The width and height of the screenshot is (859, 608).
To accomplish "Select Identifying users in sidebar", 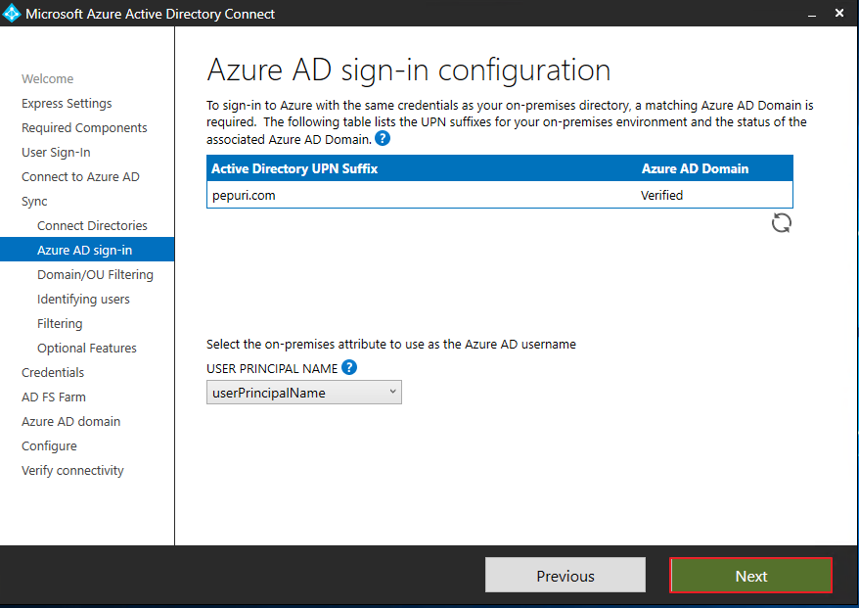I will point(83,300).
